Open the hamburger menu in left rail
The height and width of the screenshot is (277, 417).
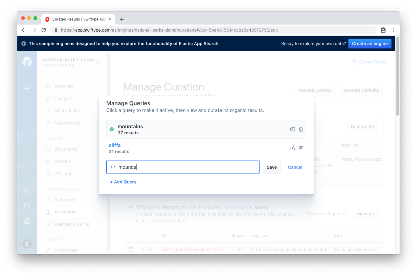[x=27, y=87]
